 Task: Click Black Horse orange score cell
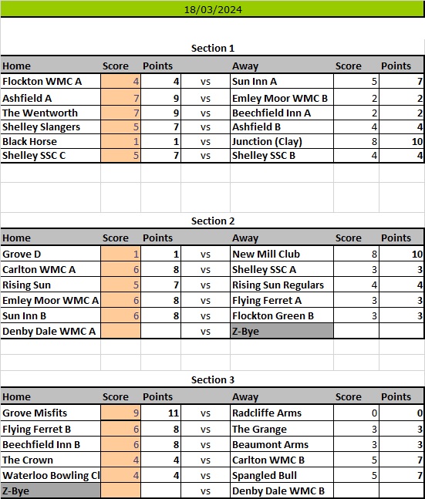click(120, 141)
